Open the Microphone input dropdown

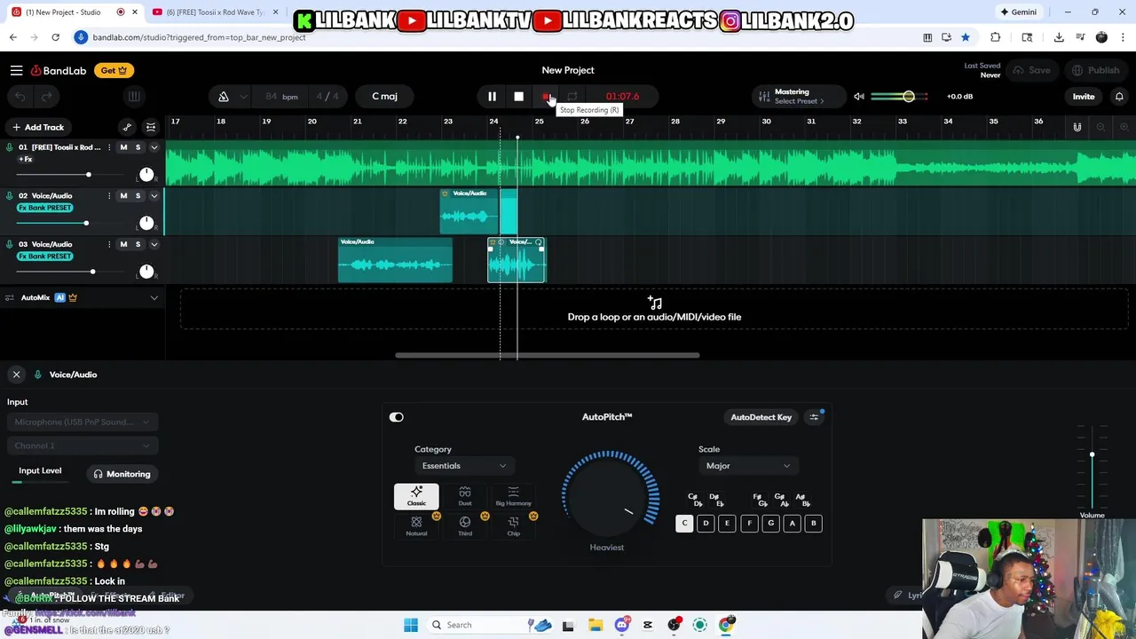(x=83, y=422)
